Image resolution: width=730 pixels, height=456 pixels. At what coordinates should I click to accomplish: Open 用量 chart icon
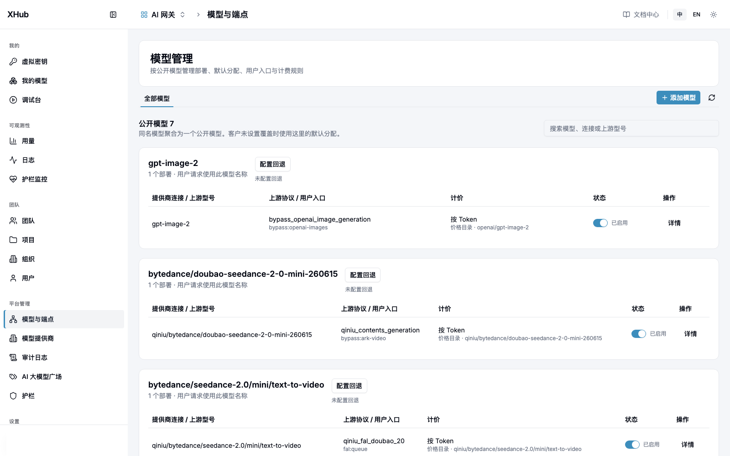[13, 141]
